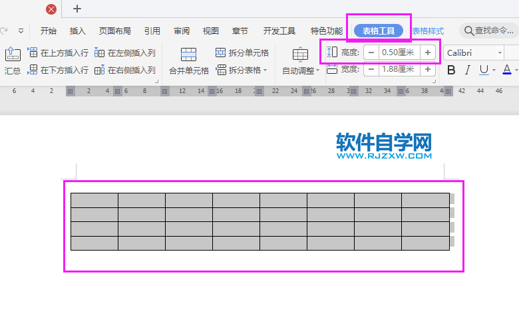
Task: Insert column right with 在右侧插入列
Action: click(x=125, y=70)
